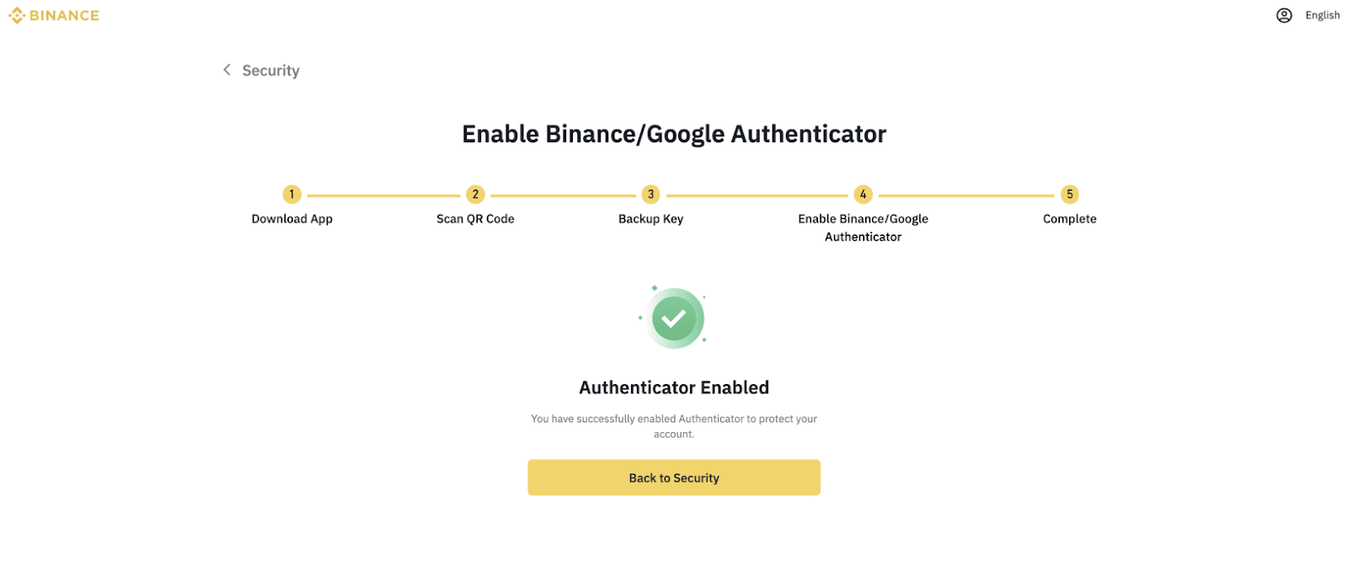Click the Enable Binance/Google Authenticator step label
The width and height of the screenshot is (1348, 566).
[863, 227]
